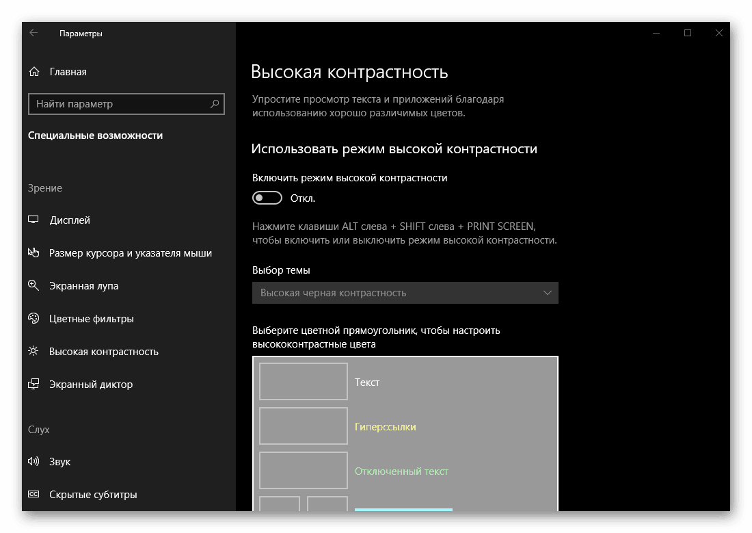Minimize the Параметры window
This screenshot has height=533, width=752.
tap(656, 33)
